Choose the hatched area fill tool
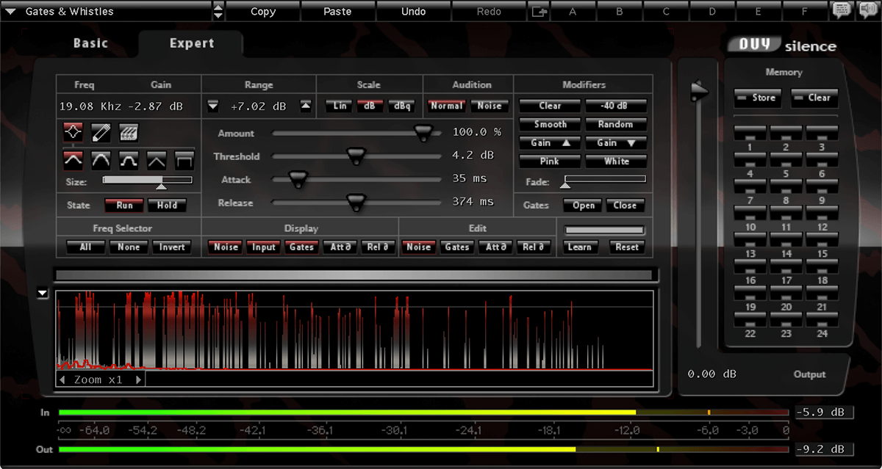This screenshot has width=882, height=469. pyautogui.click(x=129, y=133)
